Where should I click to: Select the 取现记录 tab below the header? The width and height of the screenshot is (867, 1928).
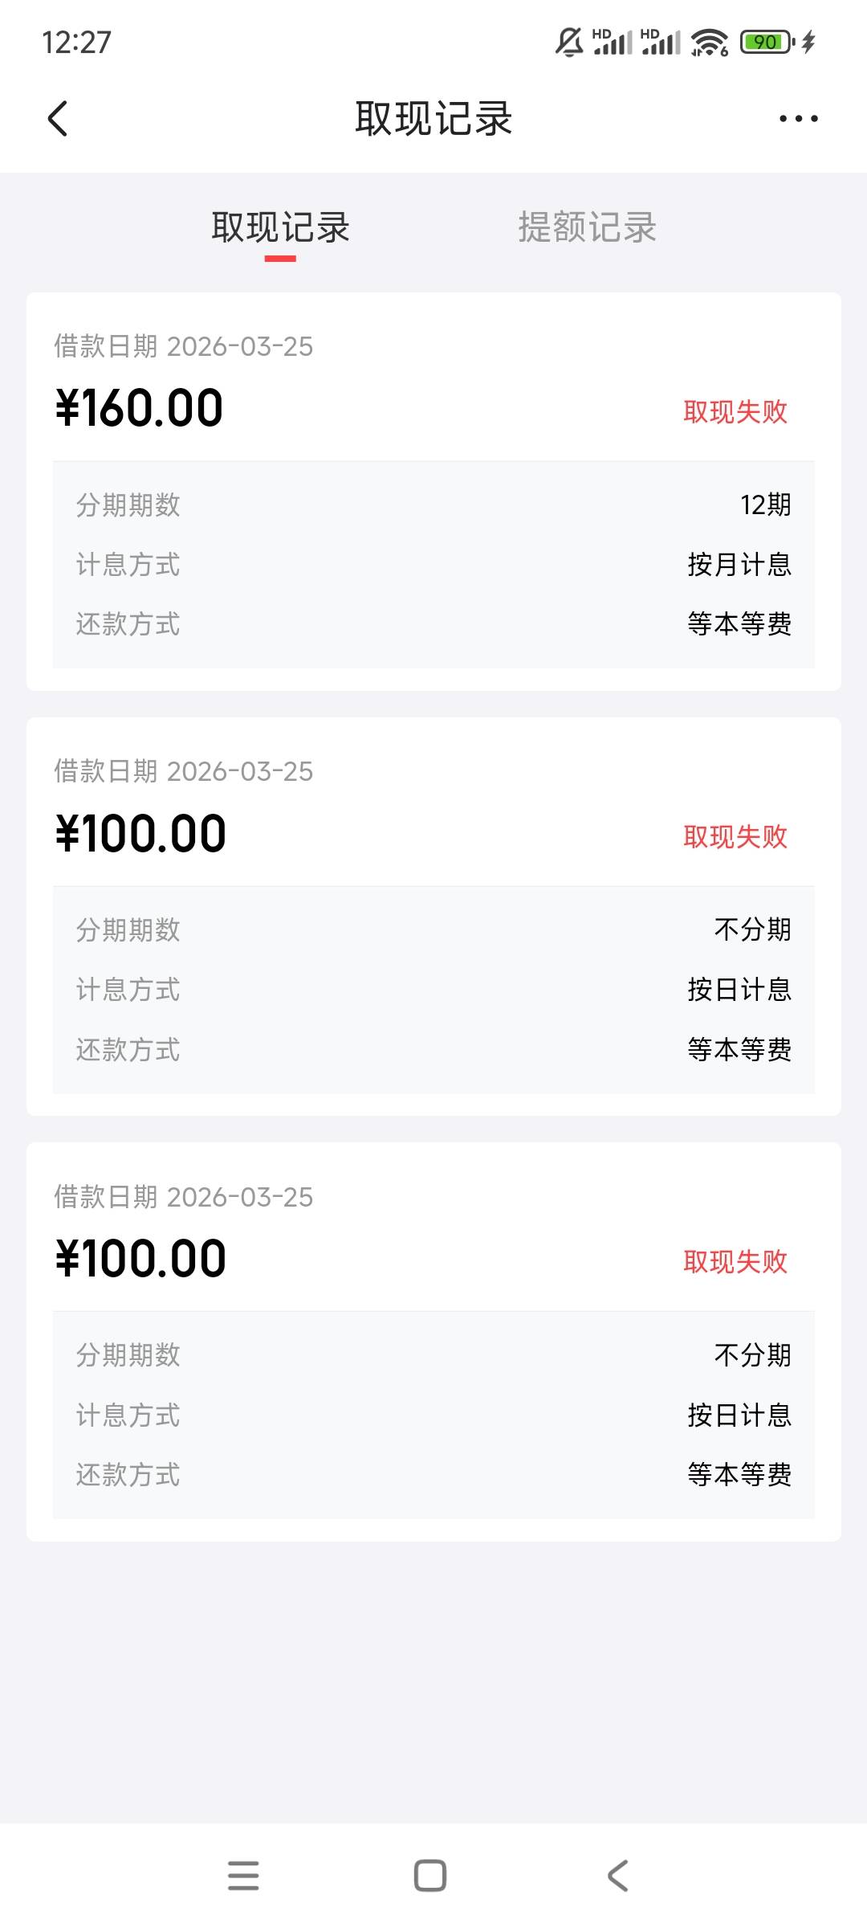tap(280, 227)
